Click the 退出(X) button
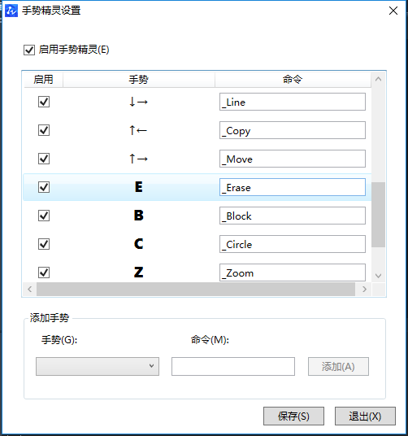408x436 pixels. 365,416
